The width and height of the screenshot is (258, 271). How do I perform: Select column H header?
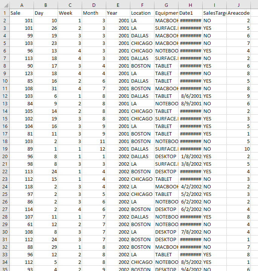(x=191, y=5)
